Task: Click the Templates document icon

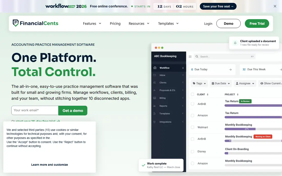Action: (x=154, y=114)
